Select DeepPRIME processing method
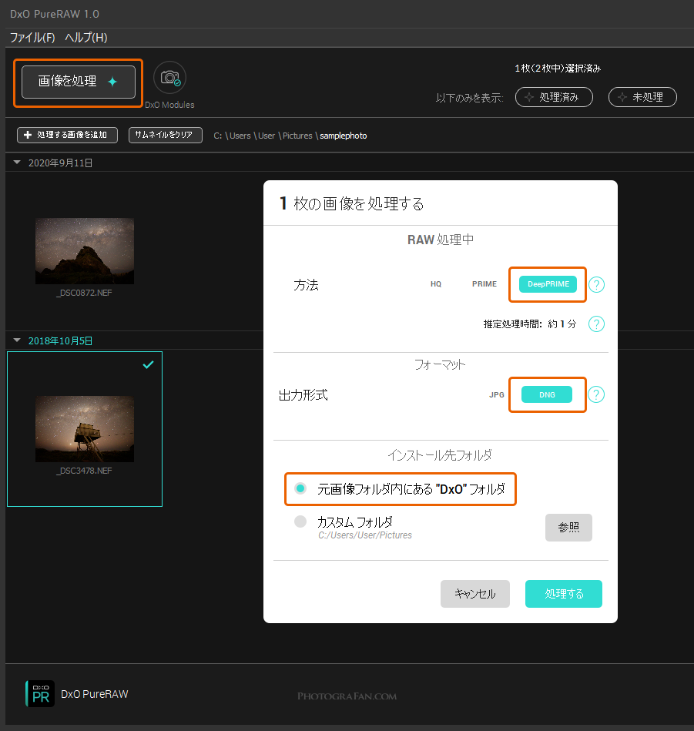This screenshot has width=694, height=731. [x=548, y=284]
